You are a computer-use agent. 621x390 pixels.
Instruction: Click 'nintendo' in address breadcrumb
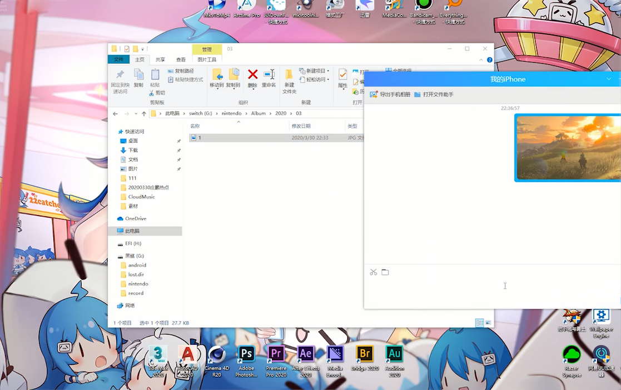tap(231, 113)
